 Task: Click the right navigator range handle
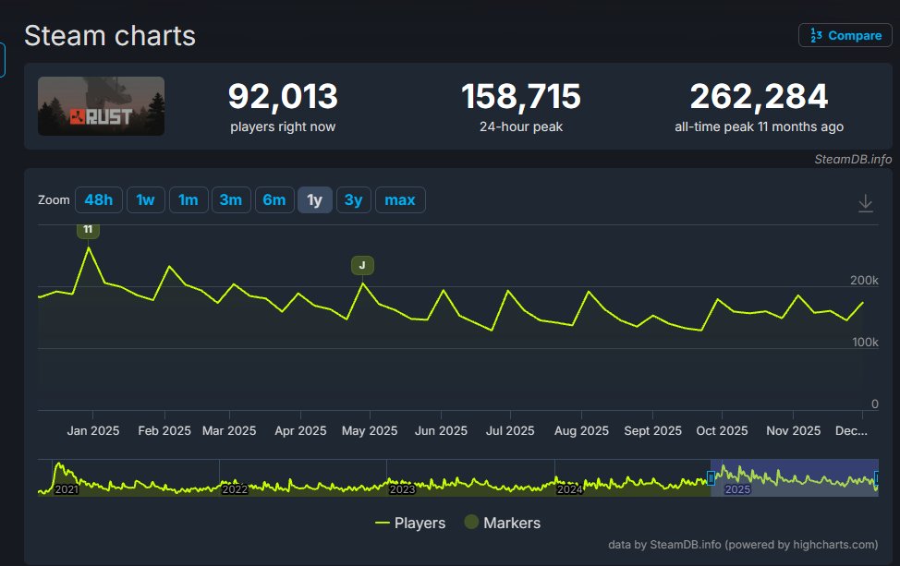pos(877,477)
